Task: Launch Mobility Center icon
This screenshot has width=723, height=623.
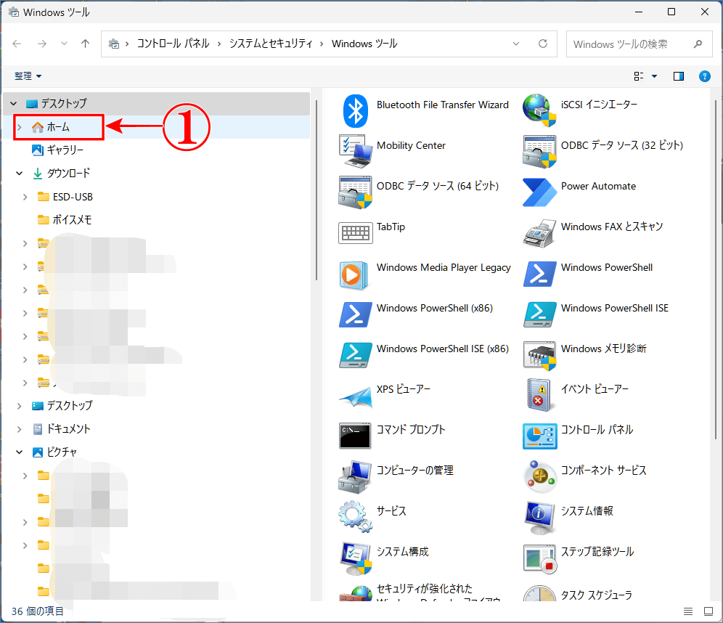Action: [355, 151]
